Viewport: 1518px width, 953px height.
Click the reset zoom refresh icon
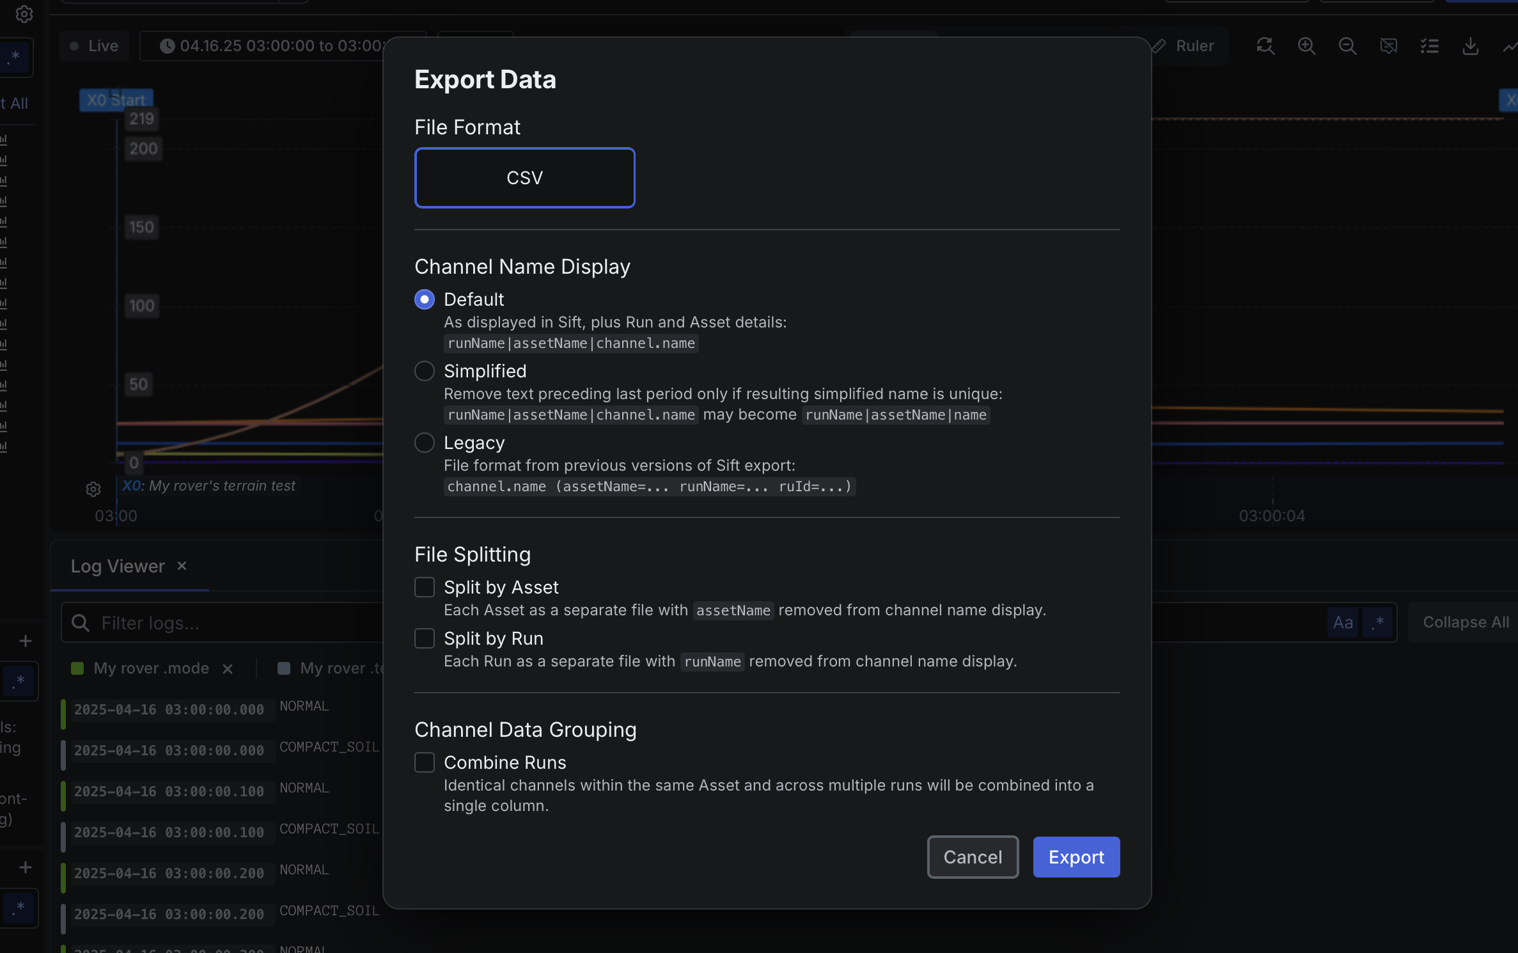(1265, 45)
